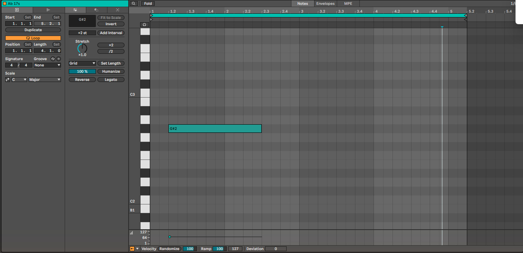Click the ×2 stretch button
Screen dimensions: 523x253
(x=111, y=45)
